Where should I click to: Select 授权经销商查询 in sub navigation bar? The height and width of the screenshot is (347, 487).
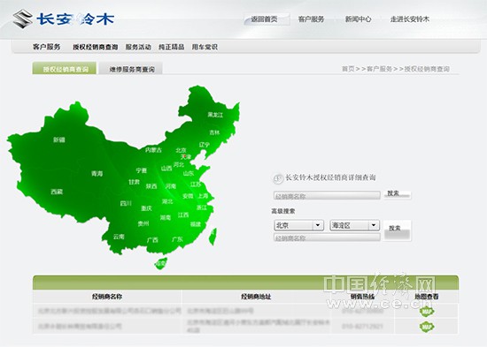pyautogui.click(x=96, y=47)
